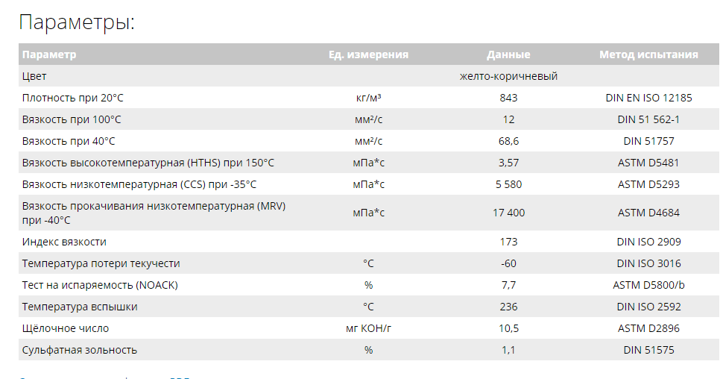Viewport: 723px width, 379px height.
Task: Click the 'Параметр' column header
Action: tap(49, 54)
